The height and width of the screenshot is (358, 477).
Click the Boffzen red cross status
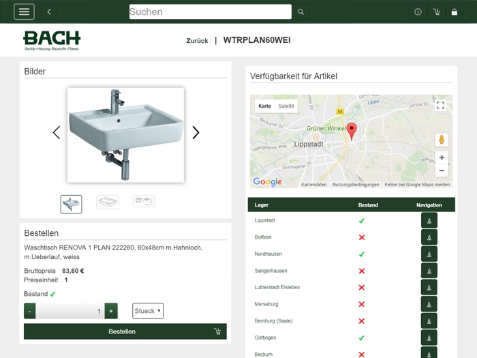click(361, 237)
